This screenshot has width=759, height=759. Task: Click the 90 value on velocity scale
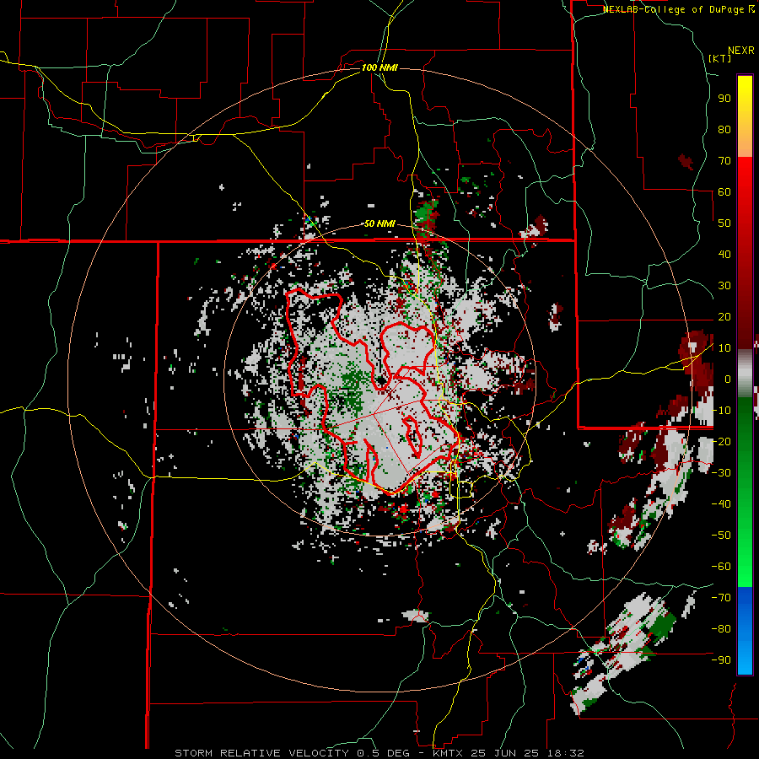(724, 99)
